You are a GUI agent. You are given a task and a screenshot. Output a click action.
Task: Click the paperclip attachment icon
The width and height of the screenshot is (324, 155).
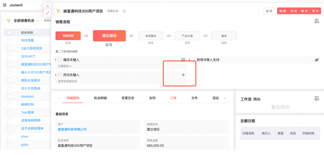click(x=317, y=60)
